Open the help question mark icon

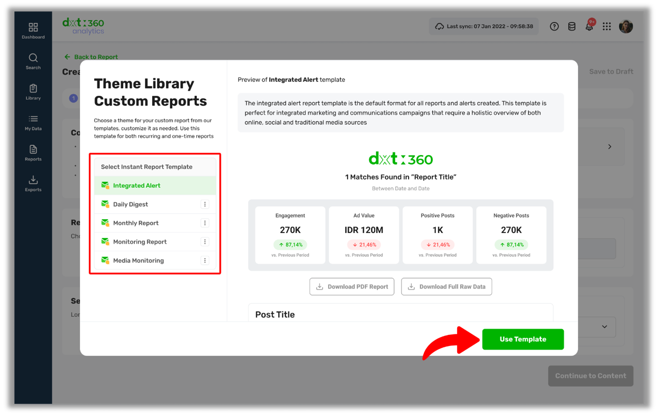pyautogui.click(x=554, y=26)
